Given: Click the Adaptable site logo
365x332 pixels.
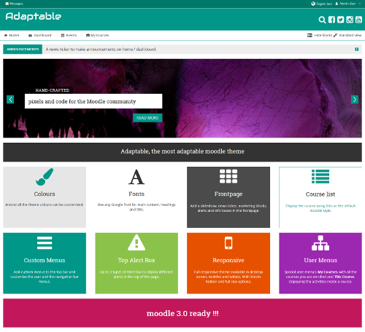Looking at the screenshot, I should tap(34, 17).
